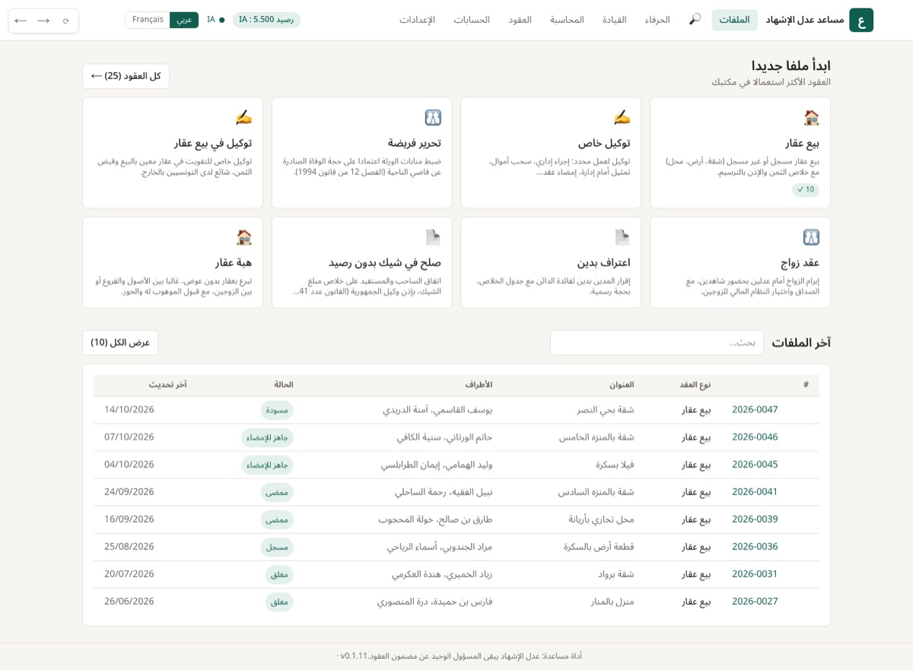Click the green IA status dot
This screenshot has width=913, height=670.
tap(222, 20)
